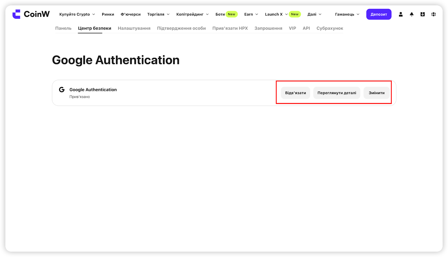Click the Прив'язано status text

[80, 97]
